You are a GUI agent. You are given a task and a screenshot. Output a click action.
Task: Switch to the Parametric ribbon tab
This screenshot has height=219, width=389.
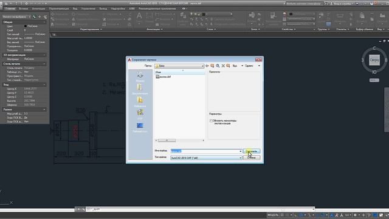click(x=59, y=9)
